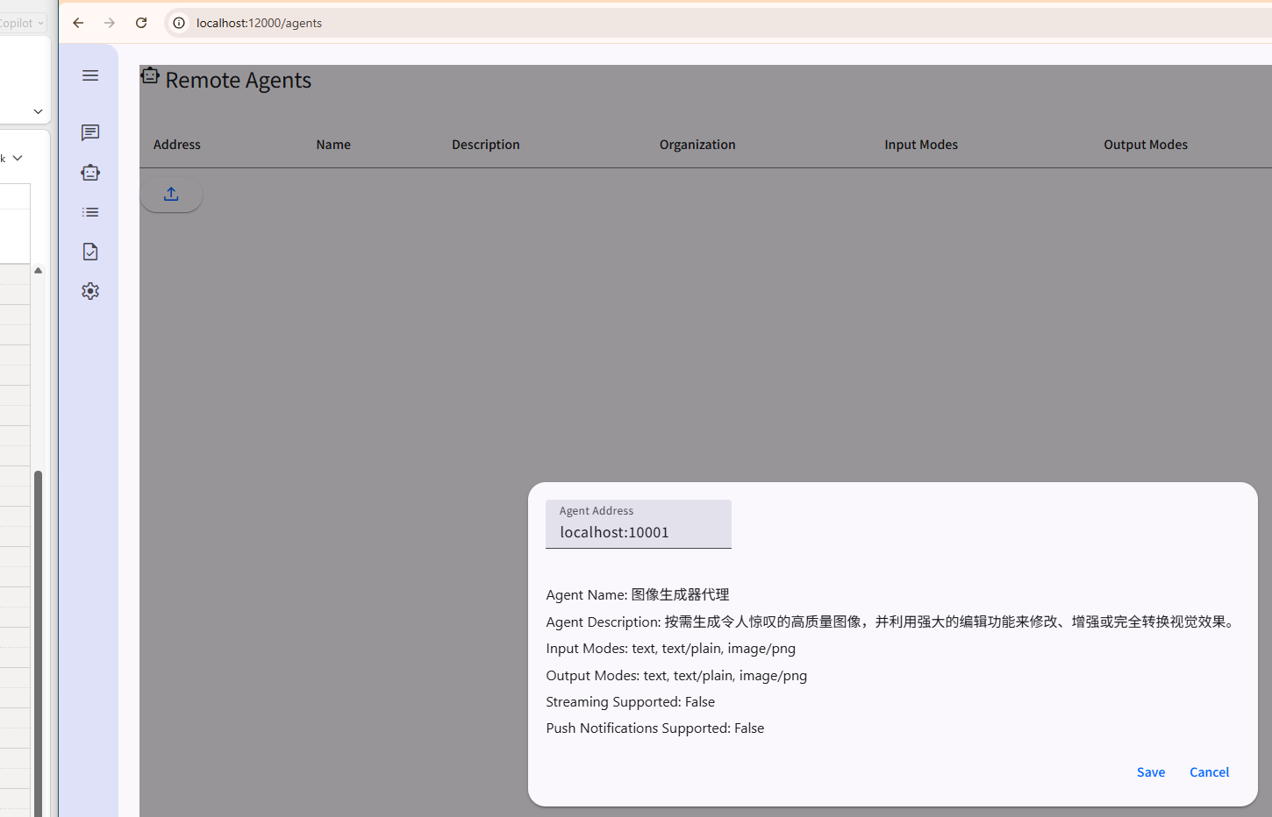Click the upload agent button below the table
Screen dimensions: 1272x817
[x=171, y=194]
